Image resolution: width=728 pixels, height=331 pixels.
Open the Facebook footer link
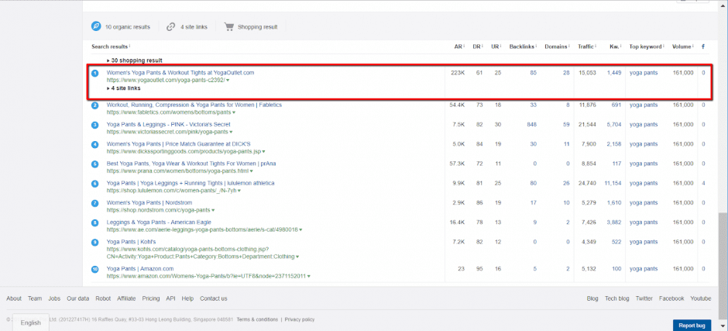(671, 298)
